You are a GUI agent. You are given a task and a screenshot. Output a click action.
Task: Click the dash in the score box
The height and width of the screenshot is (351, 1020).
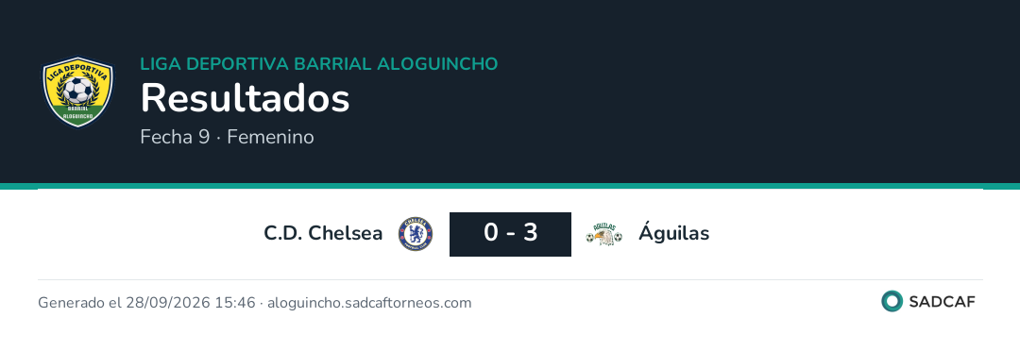511,233
